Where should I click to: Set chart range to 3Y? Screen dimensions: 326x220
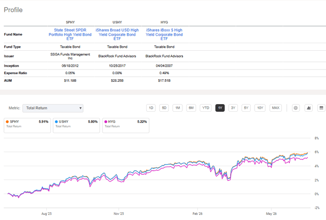(233, 108)
